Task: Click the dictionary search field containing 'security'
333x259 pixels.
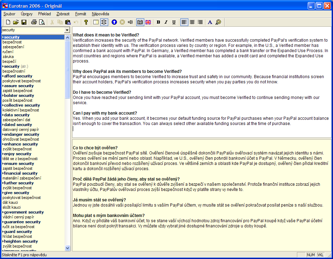Action: pyautogui.click(x=33, y=30)
